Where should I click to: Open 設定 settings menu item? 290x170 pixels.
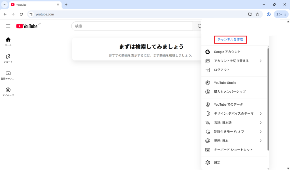tap(234, 163)
